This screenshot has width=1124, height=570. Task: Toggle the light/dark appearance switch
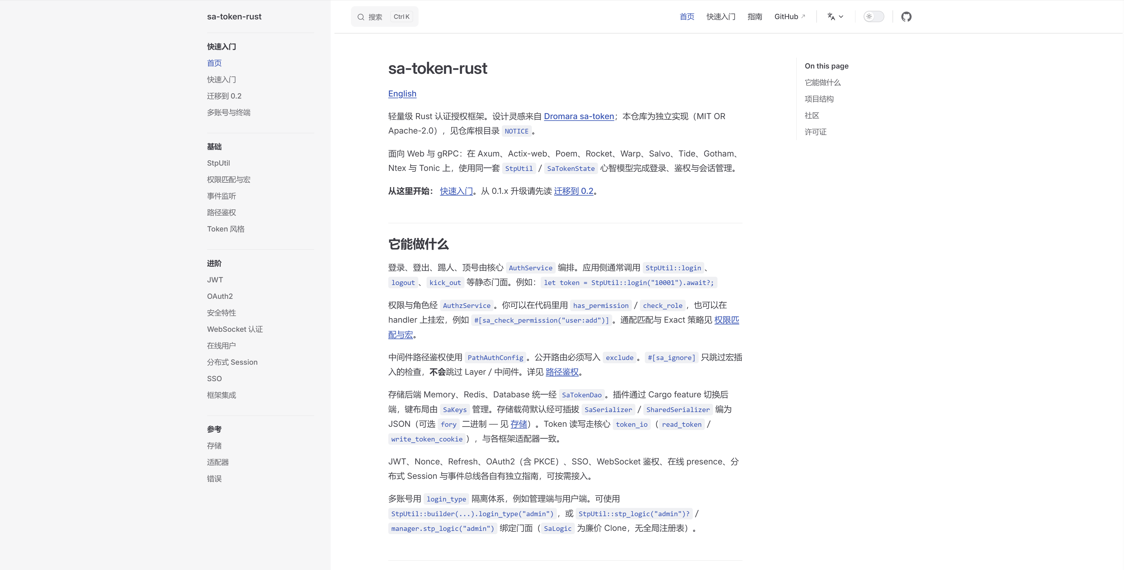874,16
